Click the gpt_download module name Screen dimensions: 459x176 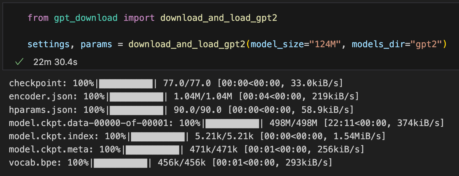[86, 18]
